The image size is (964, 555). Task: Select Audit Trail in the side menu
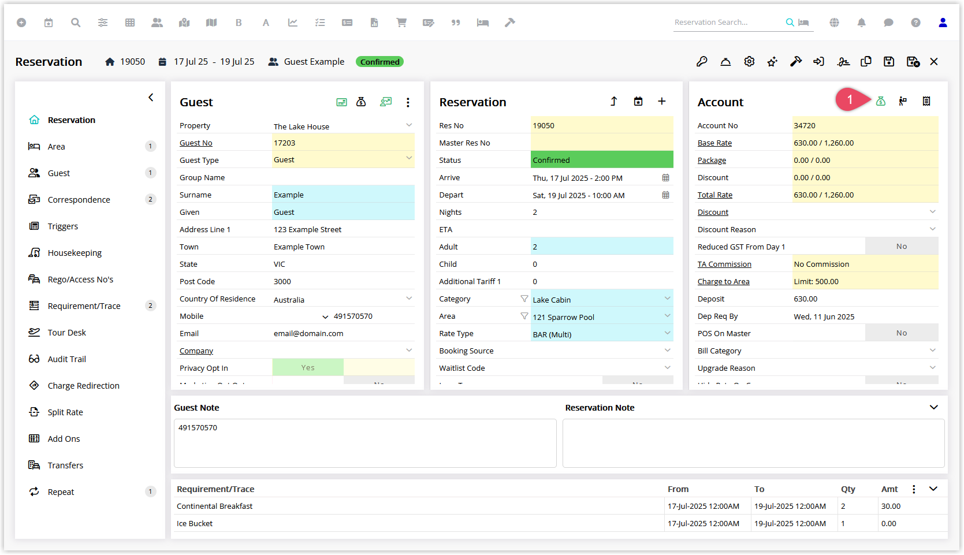66,359
